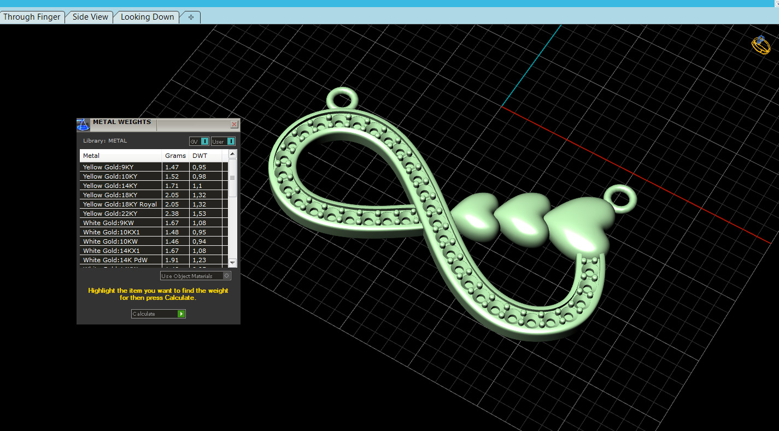Screen dimensions: 779x431
Task: Toggle Use Object Materials option
Action: (x=196, y=276)
